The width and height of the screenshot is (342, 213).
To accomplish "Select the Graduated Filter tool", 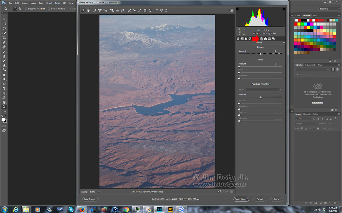I will (145, 10).
